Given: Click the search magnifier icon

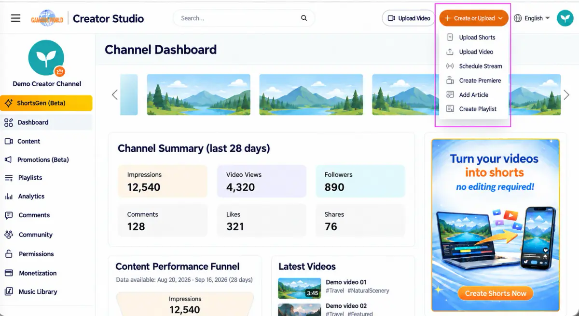Looking at the screenshot, I should (x=304, y=18).
